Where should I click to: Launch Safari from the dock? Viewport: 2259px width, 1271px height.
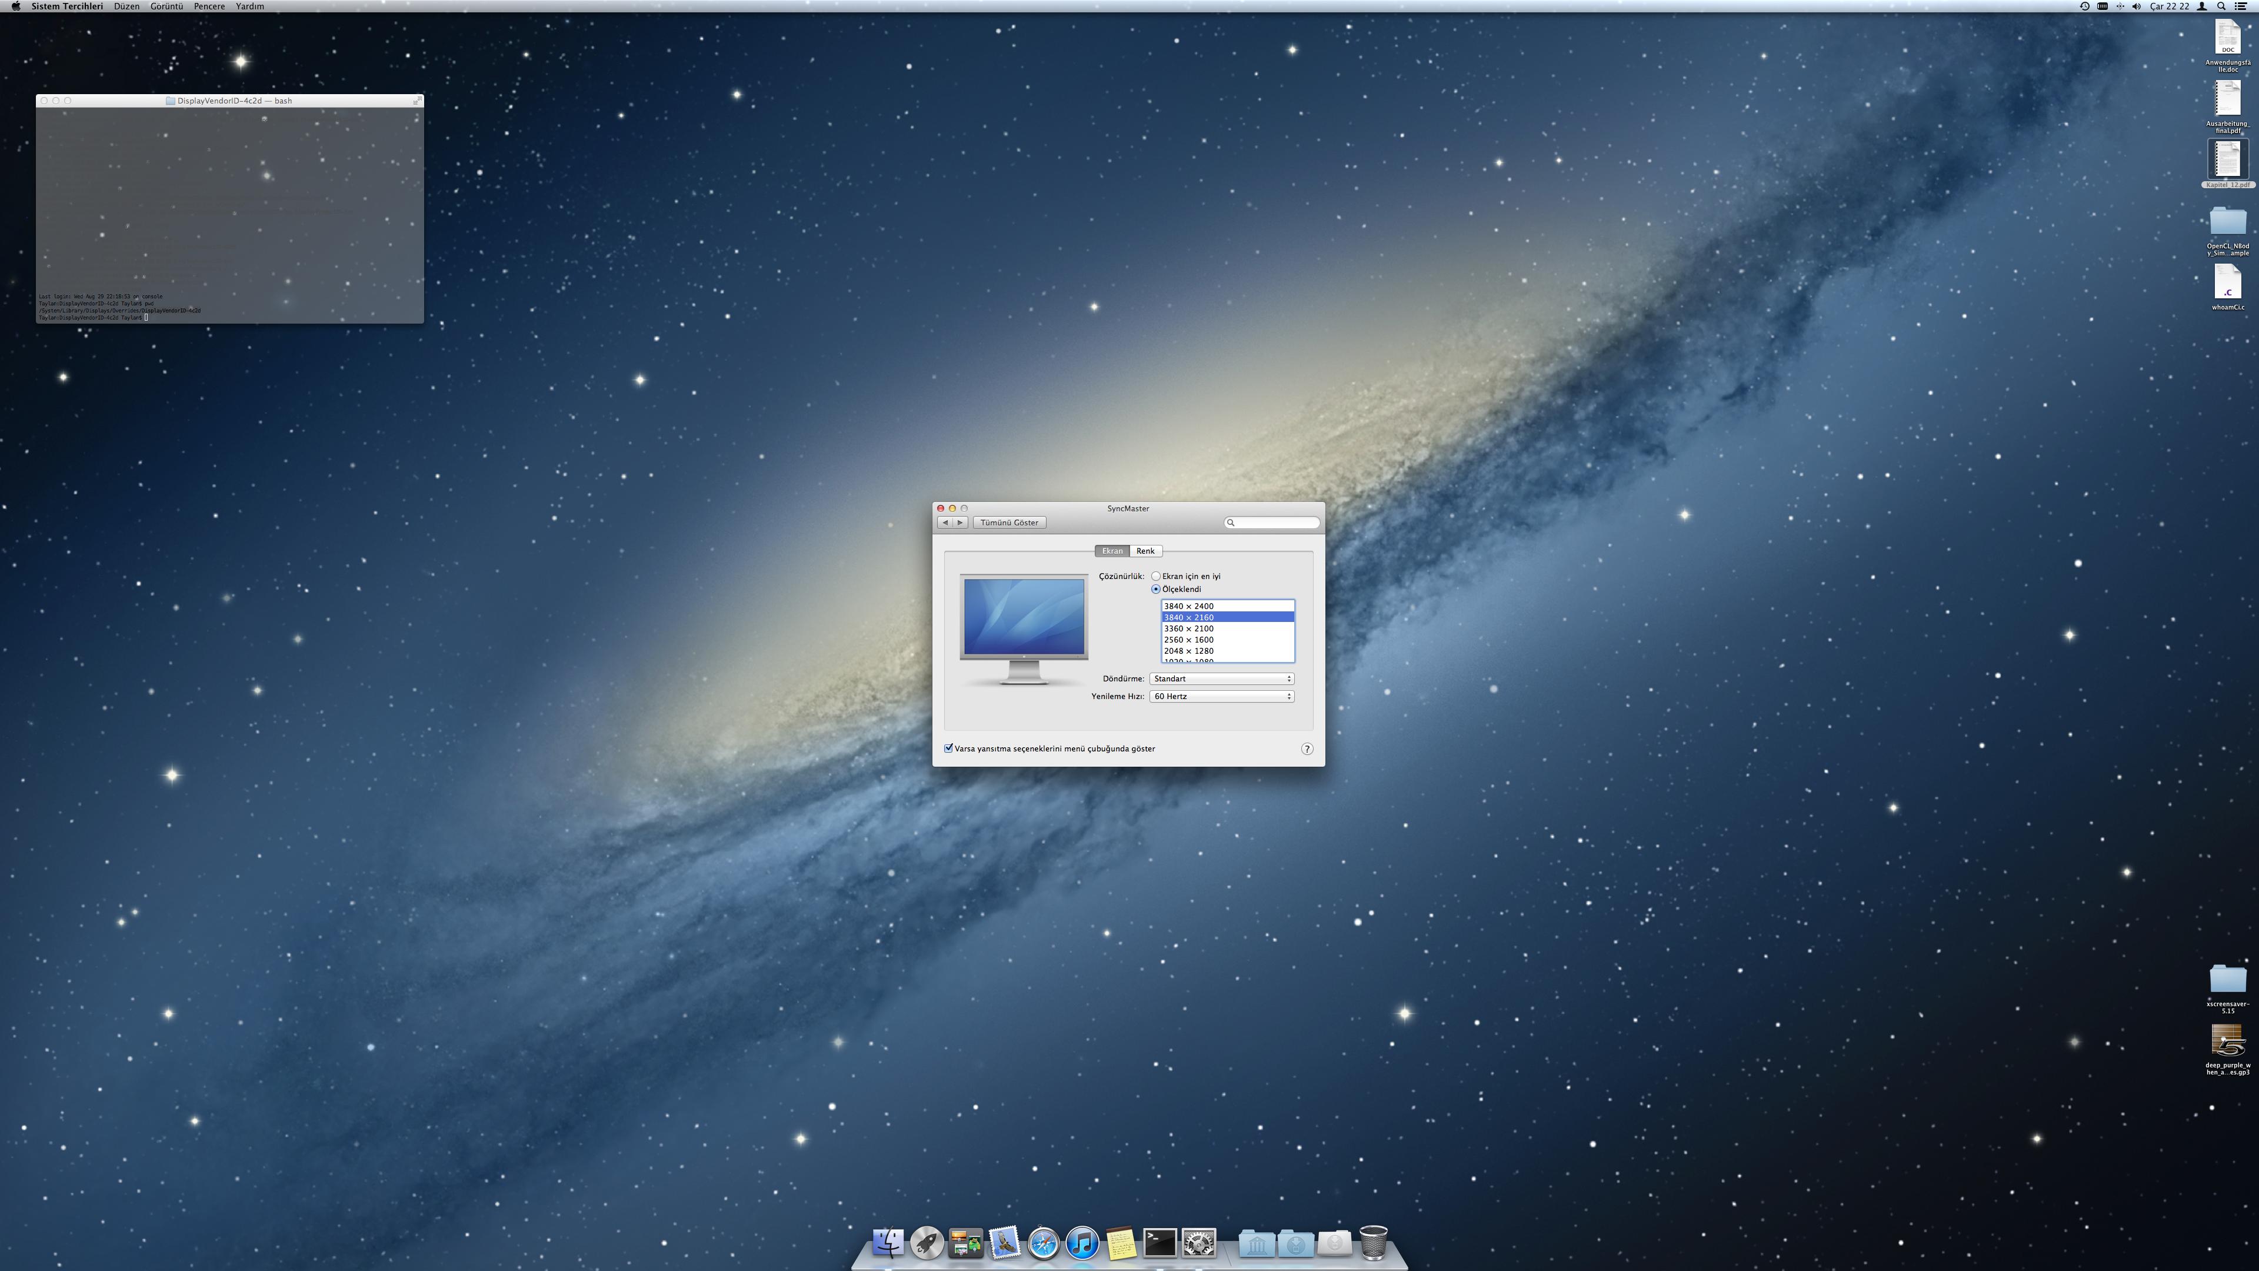coord(1042,1243)
